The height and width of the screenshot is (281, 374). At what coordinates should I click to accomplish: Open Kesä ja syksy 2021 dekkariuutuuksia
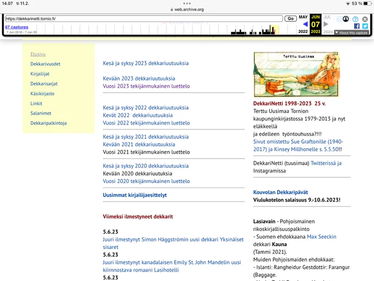pyautogui.click(x=146, y=137)
